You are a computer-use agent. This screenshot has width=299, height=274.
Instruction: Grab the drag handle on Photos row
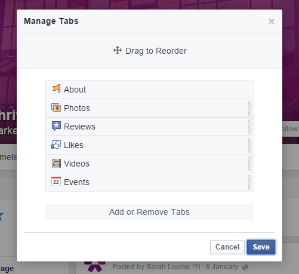pos(250,108)
